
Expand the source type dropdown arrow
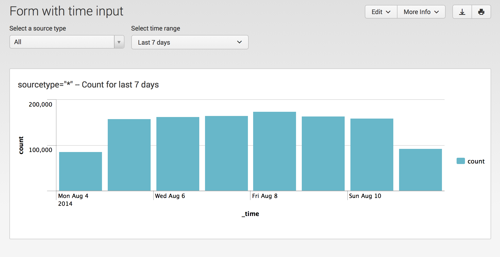(x=119, y=42)
